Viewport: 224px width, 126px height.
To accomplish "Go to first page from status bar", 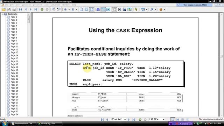I will point(102,119).
